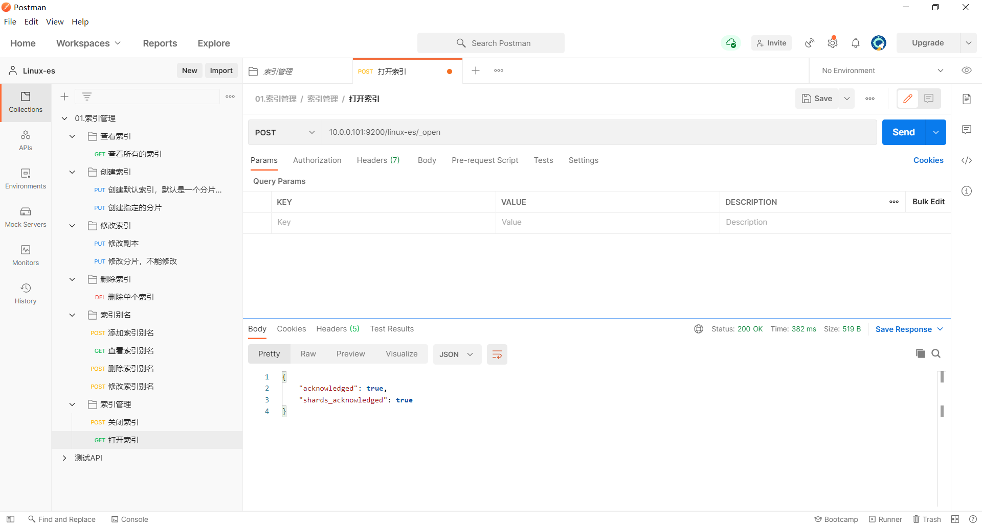
Task: Open query params column options
Action: coord(894,202)
